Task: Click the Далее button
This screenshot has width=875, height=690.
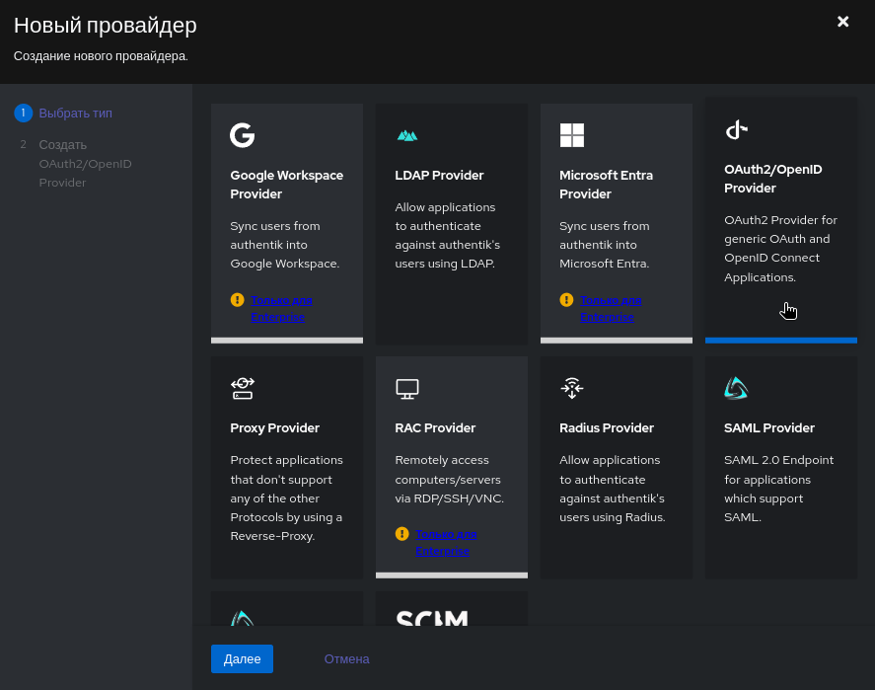Action: click(x=243, y=658)
